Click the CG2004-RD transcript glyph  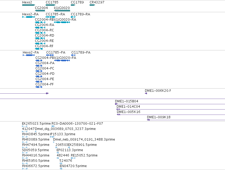[x=40, y=38]
